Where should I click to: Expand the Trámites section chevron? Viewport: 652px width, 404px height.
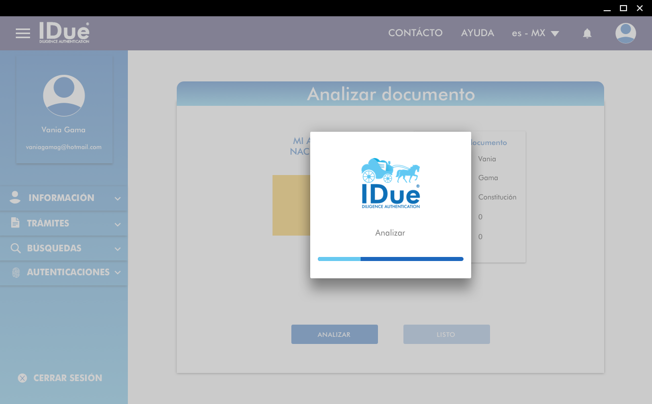tap(118, 224)
